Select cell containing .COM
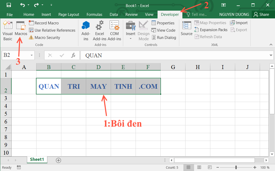 [148, 86]
